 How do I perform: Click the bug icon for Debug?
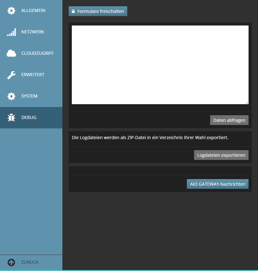pos(11,118)
